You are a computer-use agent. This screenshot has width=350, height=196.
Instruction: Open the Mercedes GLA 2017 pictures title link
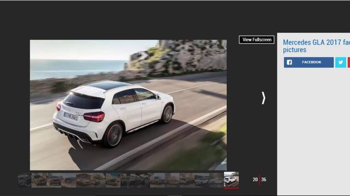316,46
